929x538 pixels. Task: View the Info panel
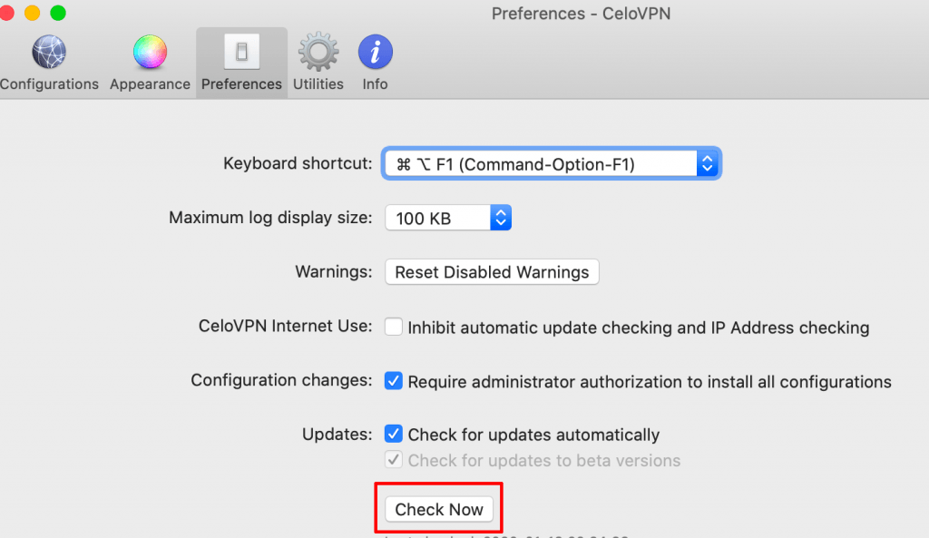375,62
